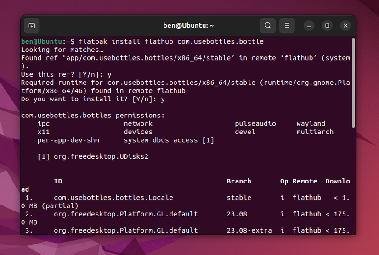379x255 pixels.
Task: Click the 'multiarch' permission
Action: point(315,132)
